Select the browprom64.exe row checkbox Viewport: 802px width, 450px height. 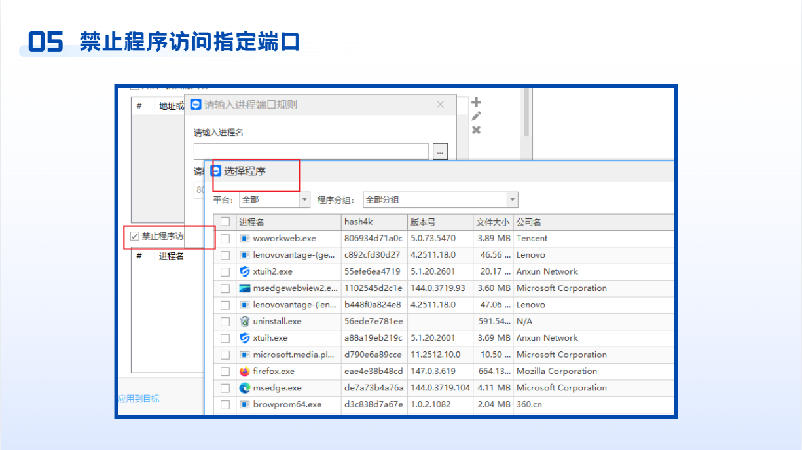click(225, 405)
